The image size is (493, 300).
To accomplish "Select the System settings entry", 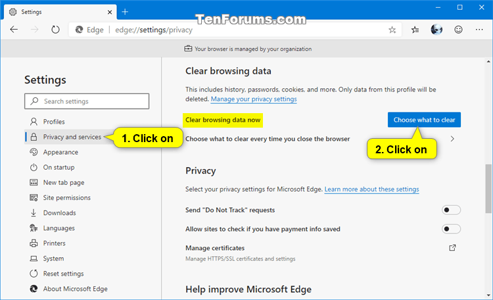I will click(53, 259).
